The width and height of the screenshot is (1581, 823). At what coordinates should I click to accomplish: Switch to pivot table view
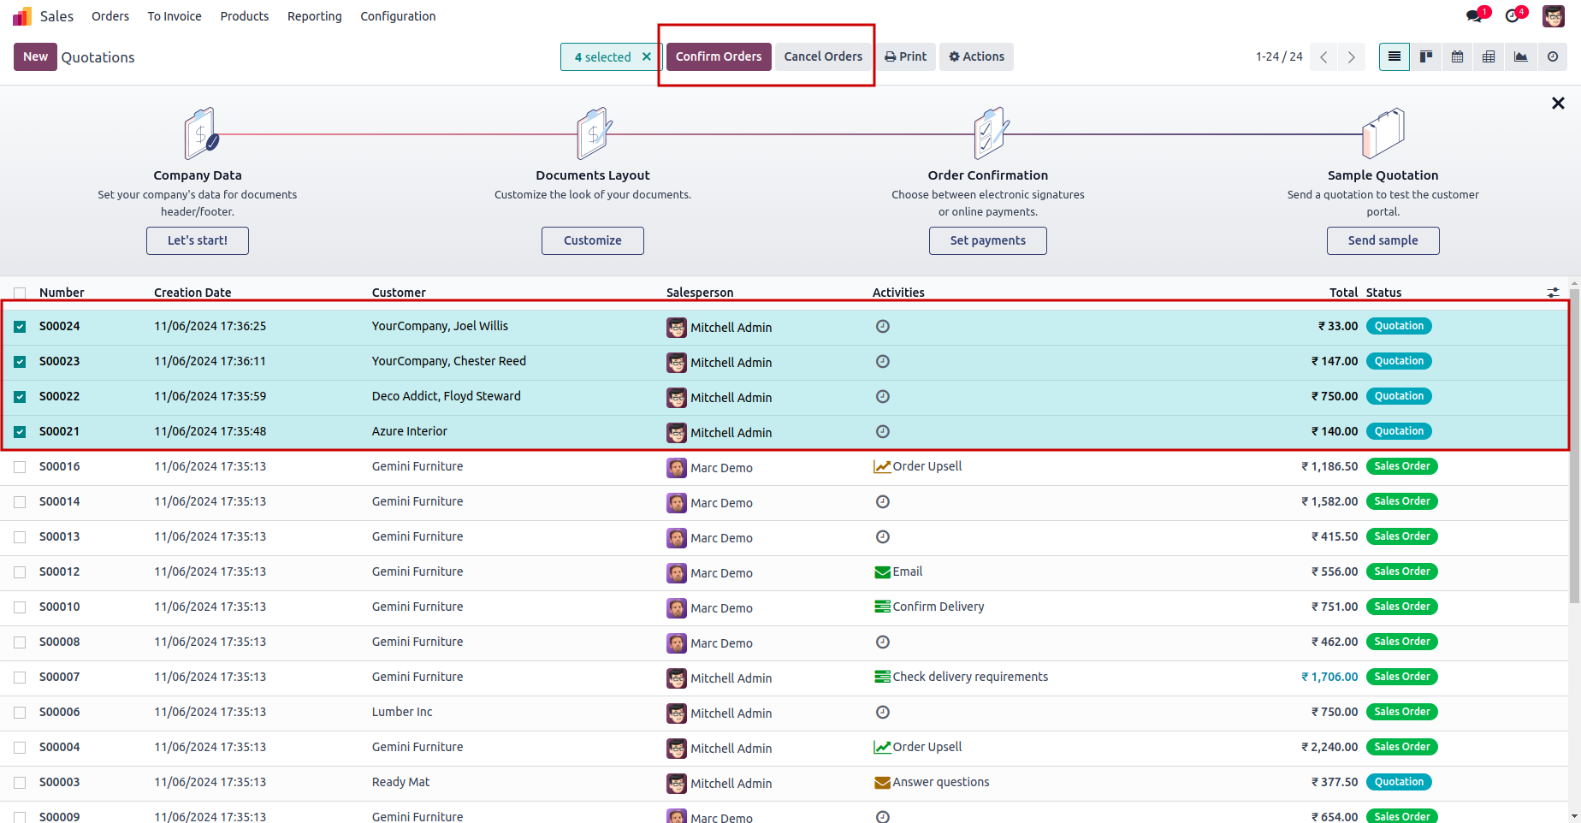pos(1489,56)
